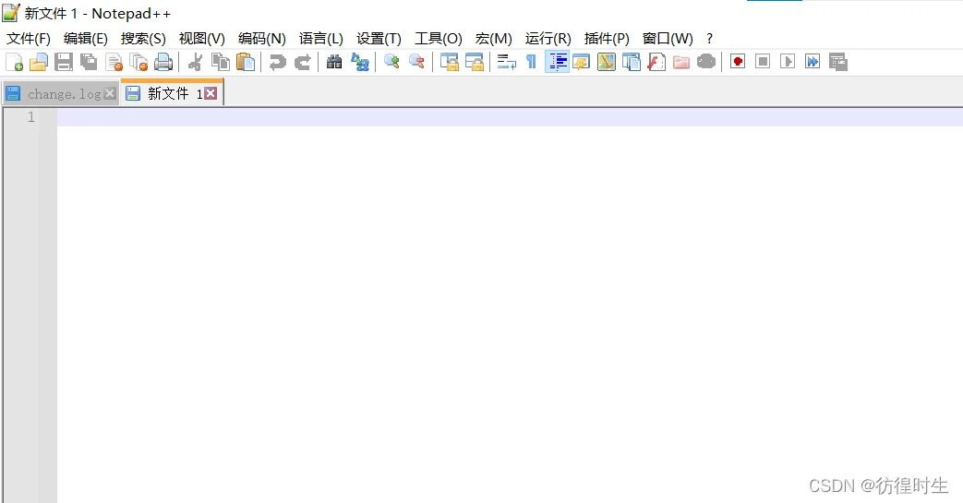
Task: Open the 编辑(E) menu
Action: click(85, 39)
